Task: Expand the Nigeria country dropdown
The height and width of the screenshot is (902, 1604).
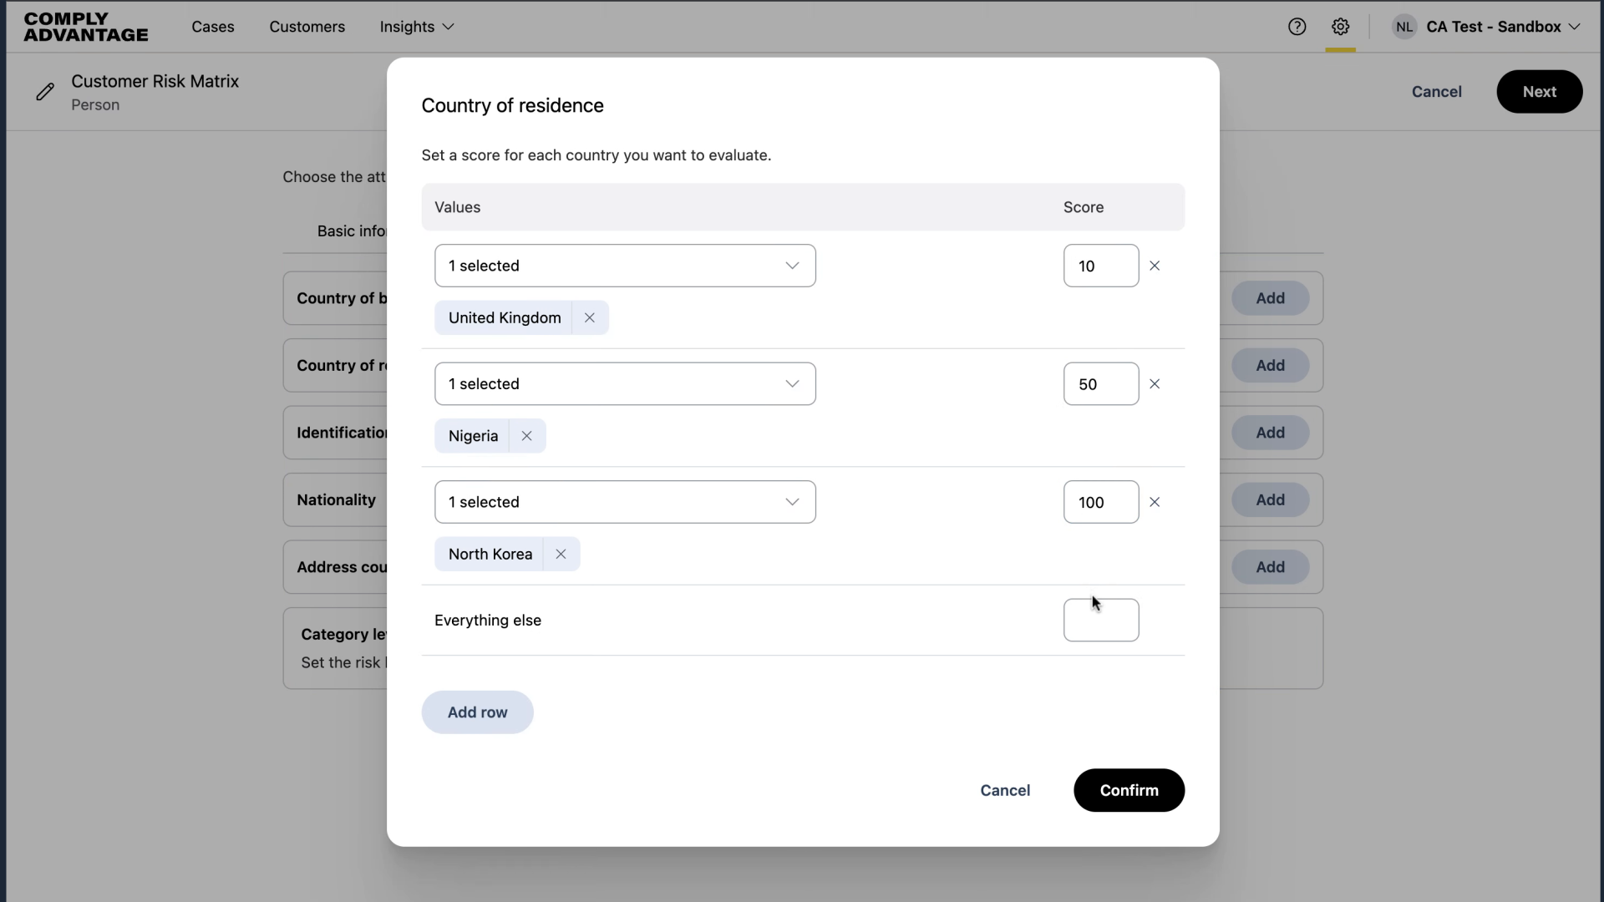Action: point(625,384)
